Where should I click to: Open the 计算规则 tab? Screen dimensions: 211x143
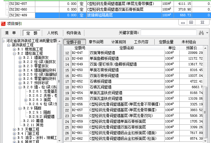(119, 42)
